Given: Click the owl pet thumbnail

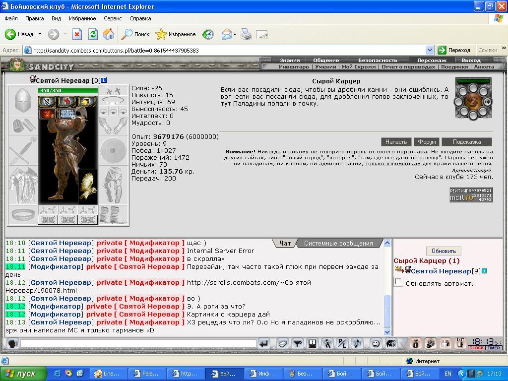Looking at the screenshot, I should (88, 186).
